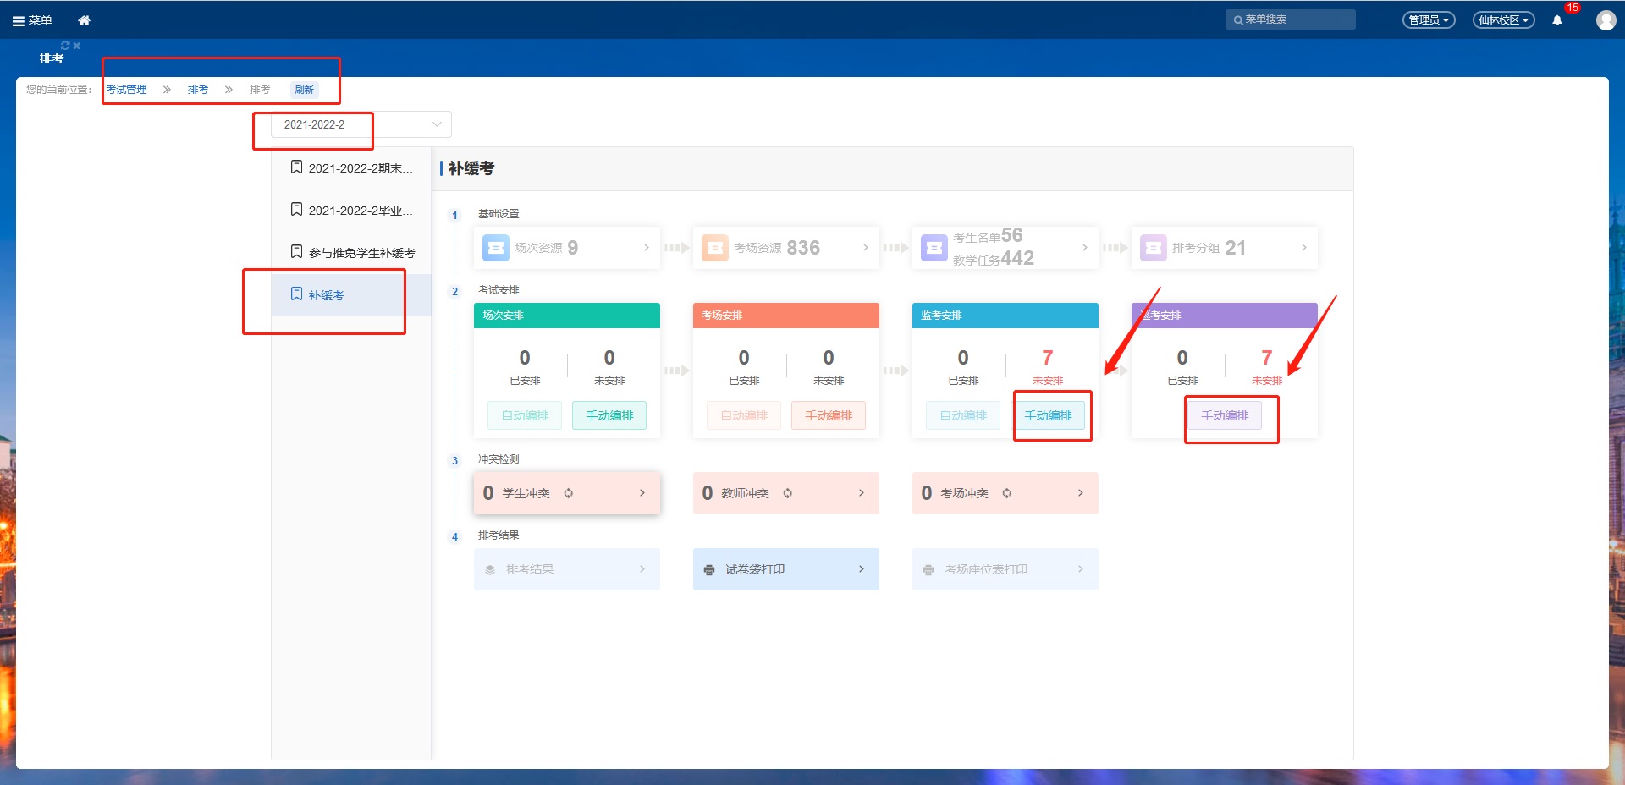This screenshot has height=785, width=1625.
Task: Close the 排考 tab with x icon
Action: (77, 46)
